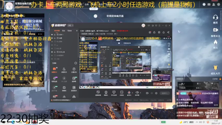Open the taskbar clock showing 2021/11/7
The image size is (222, 125).
216,122
